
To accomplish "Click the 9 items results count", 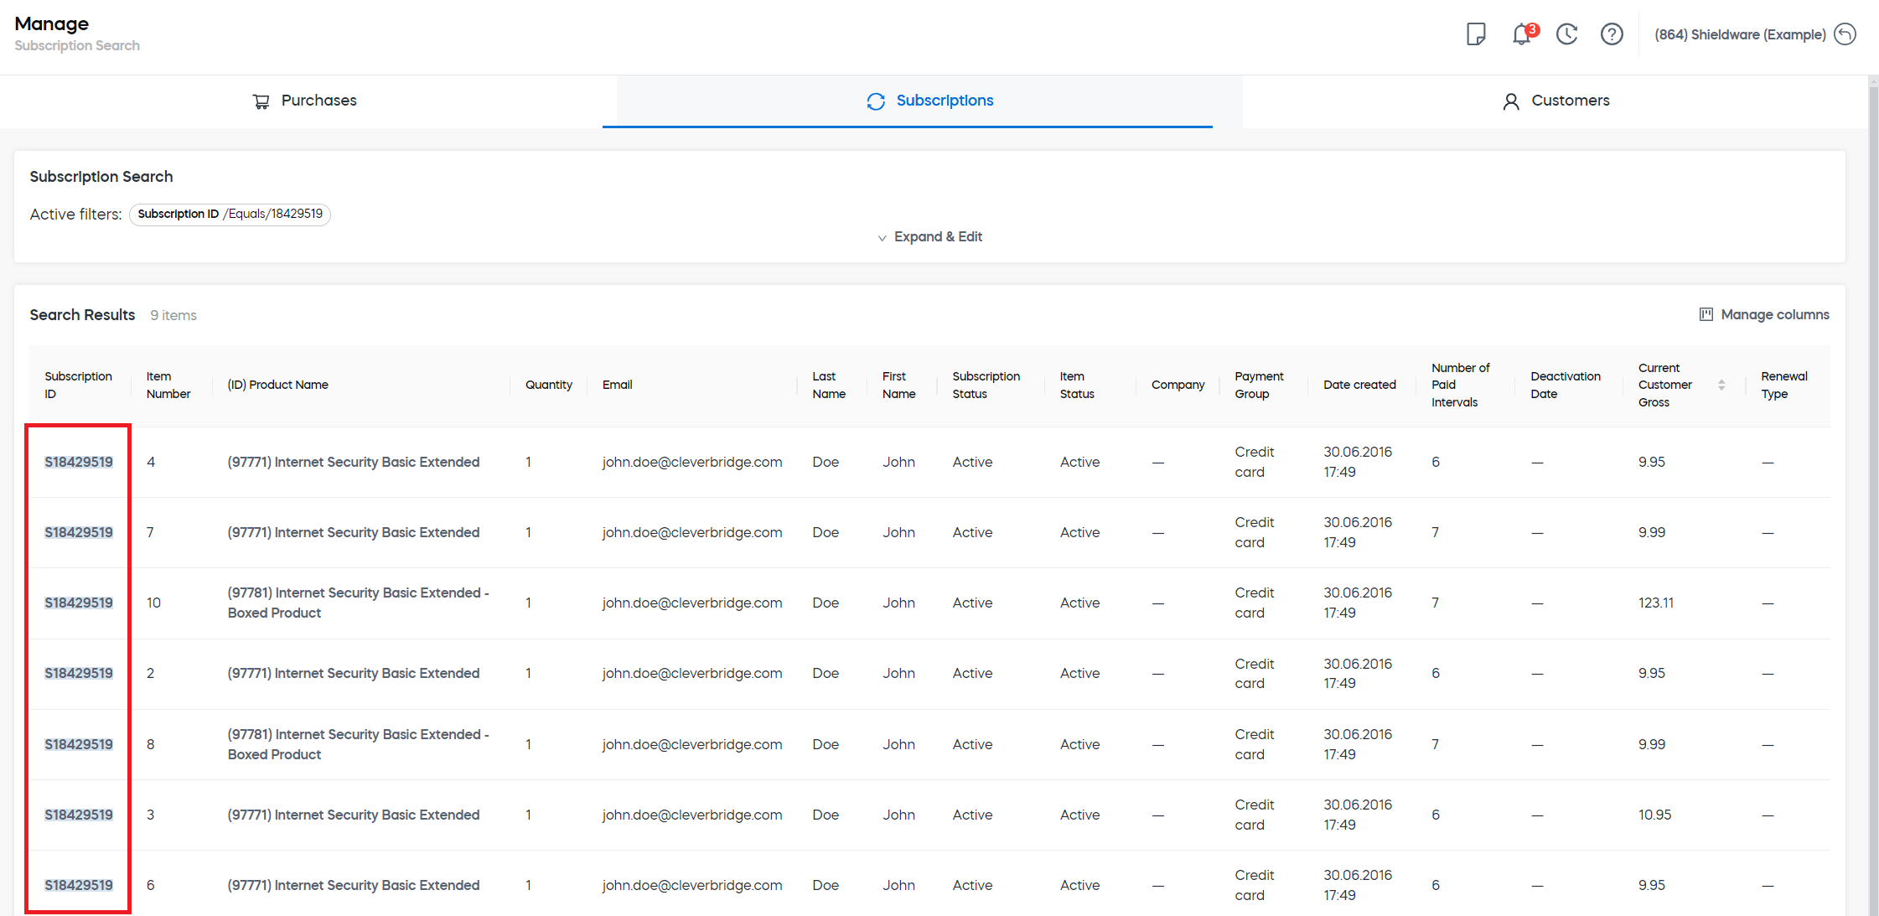I will [173, 315].
